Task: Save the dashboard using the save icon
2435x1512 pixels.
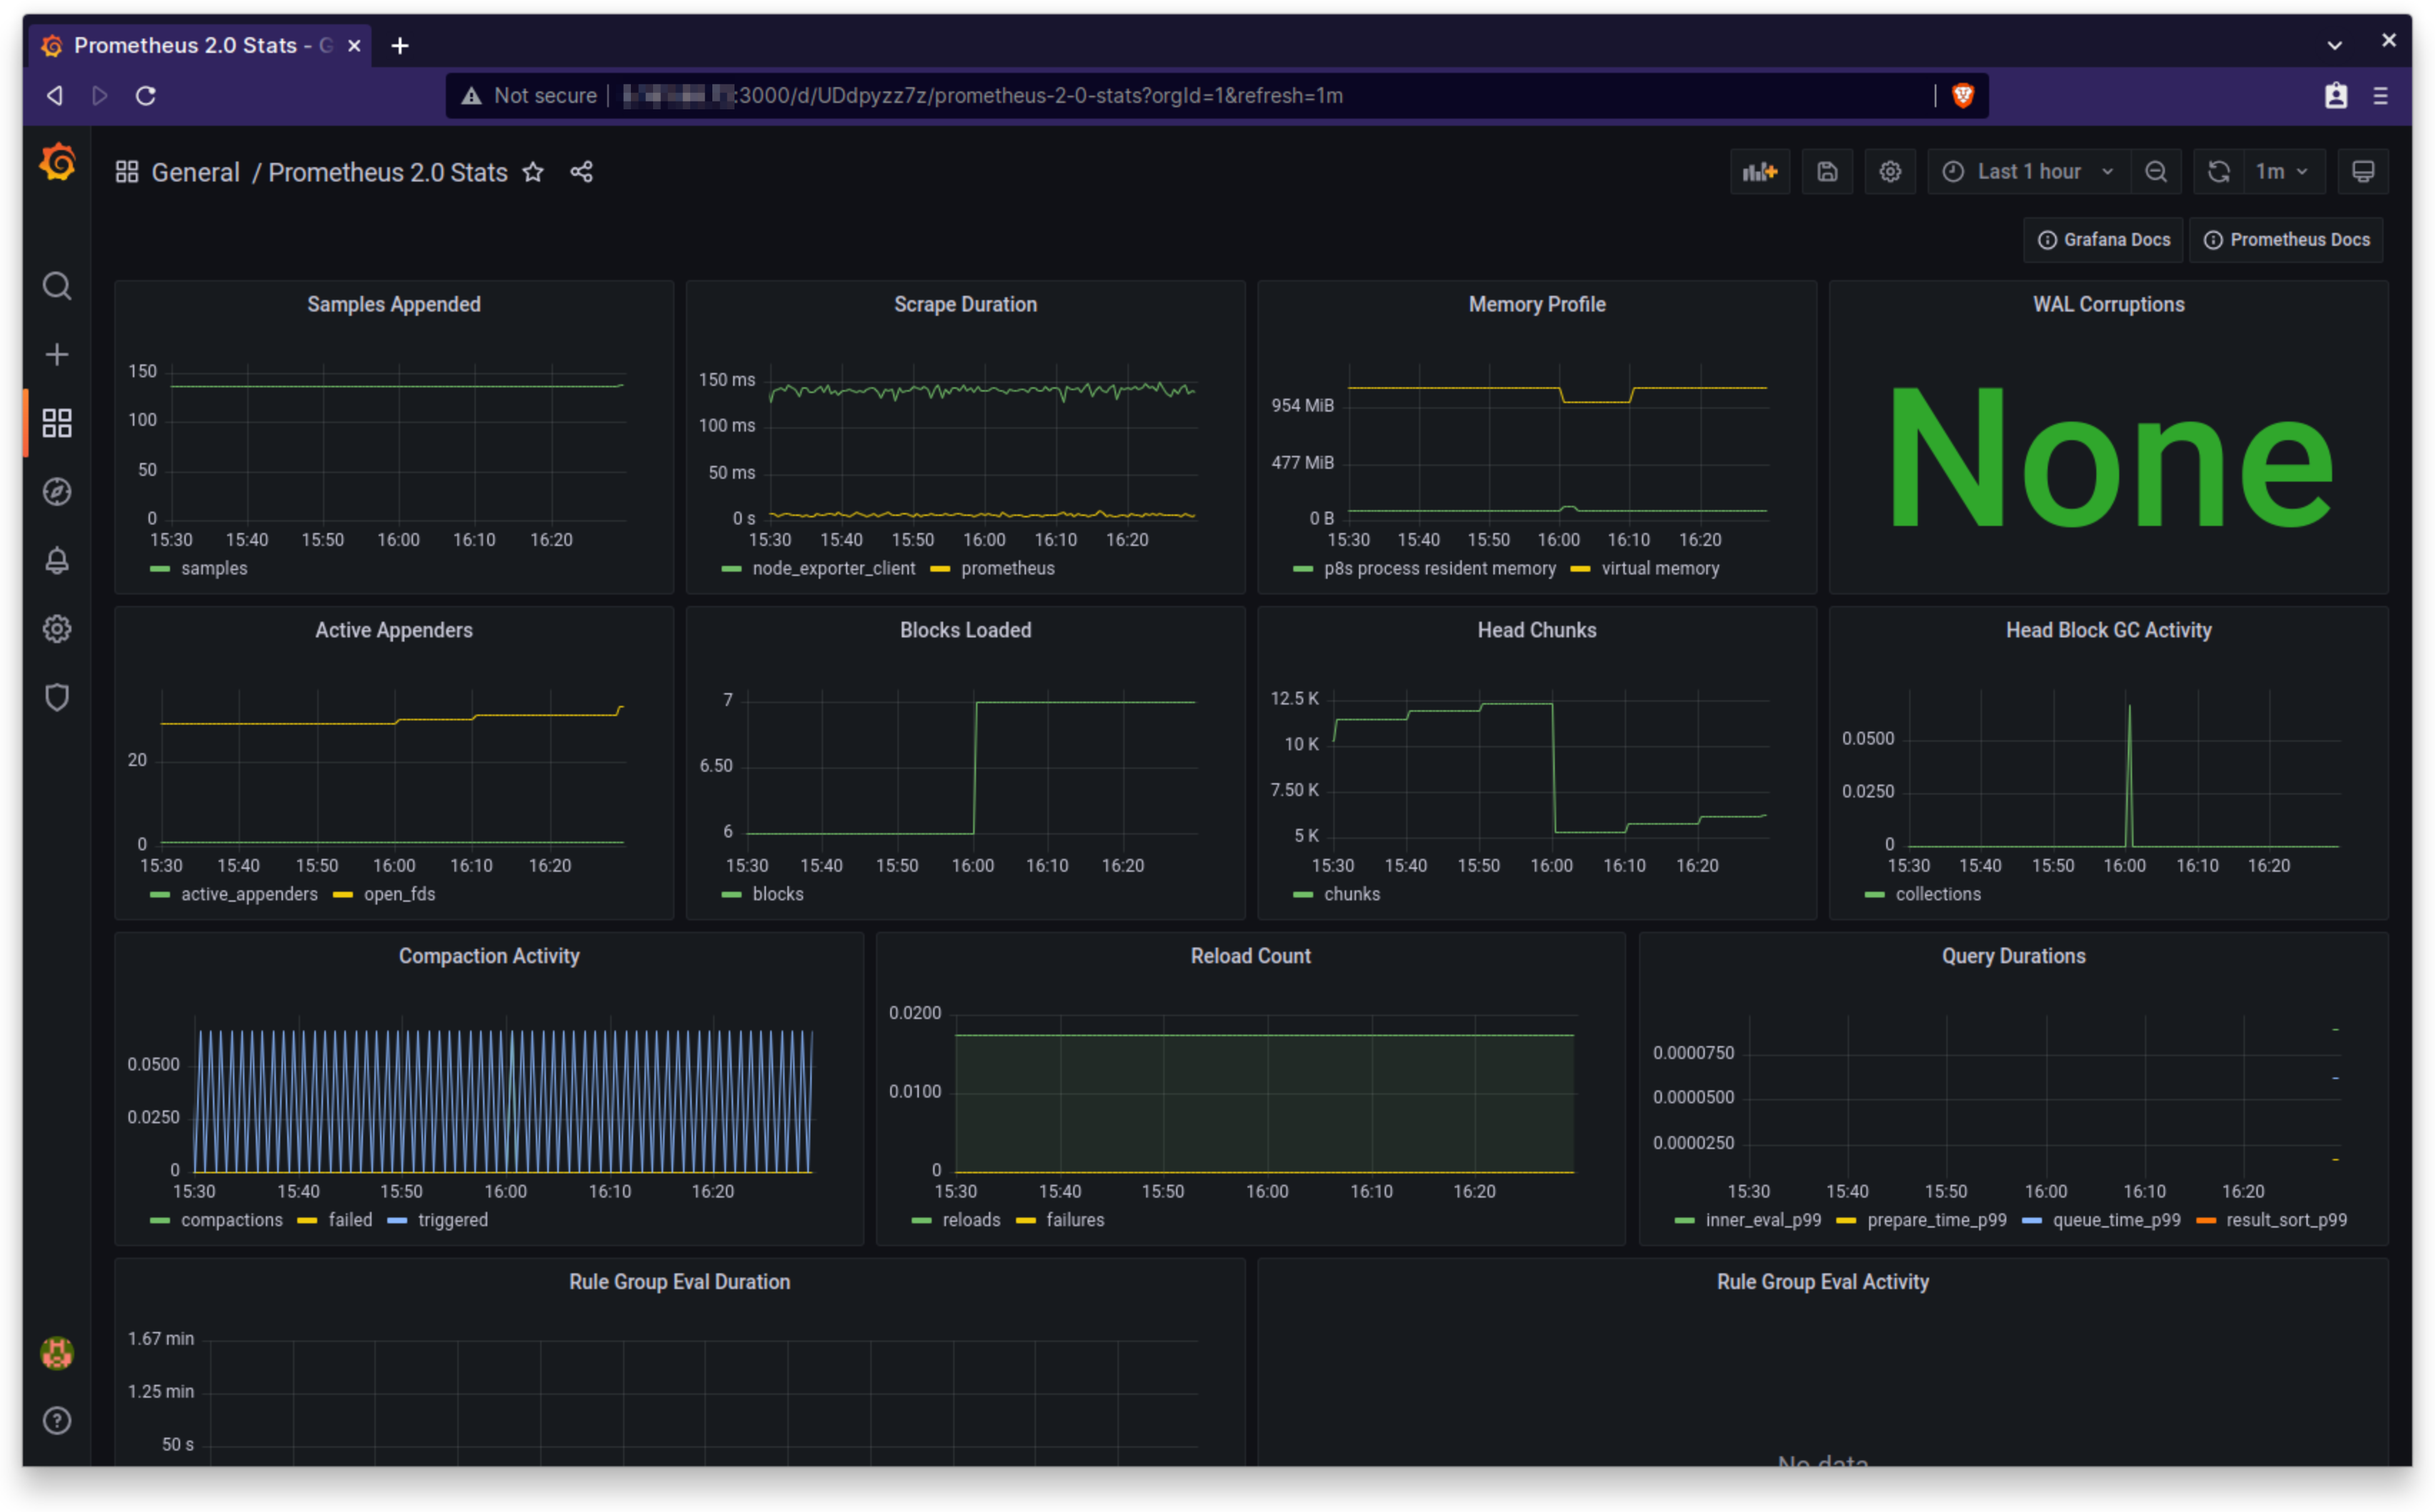Action: 1827,171
